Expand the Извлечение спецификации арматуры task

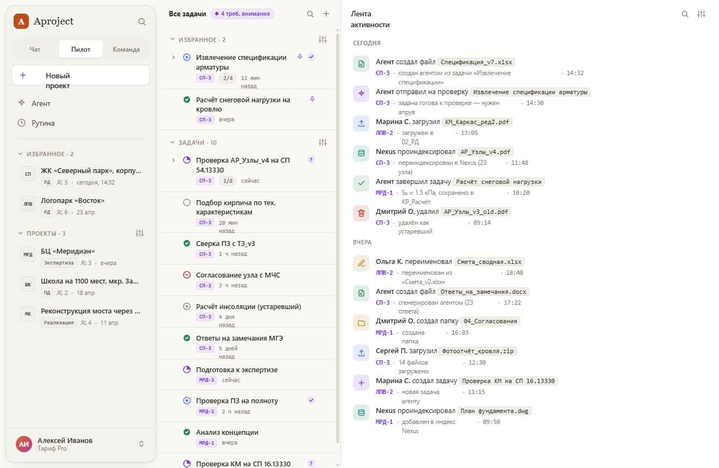pyautogui.click(x=174, y=57)
